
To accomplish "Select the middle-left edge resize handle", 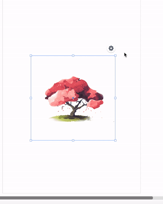I will (31, 98).
